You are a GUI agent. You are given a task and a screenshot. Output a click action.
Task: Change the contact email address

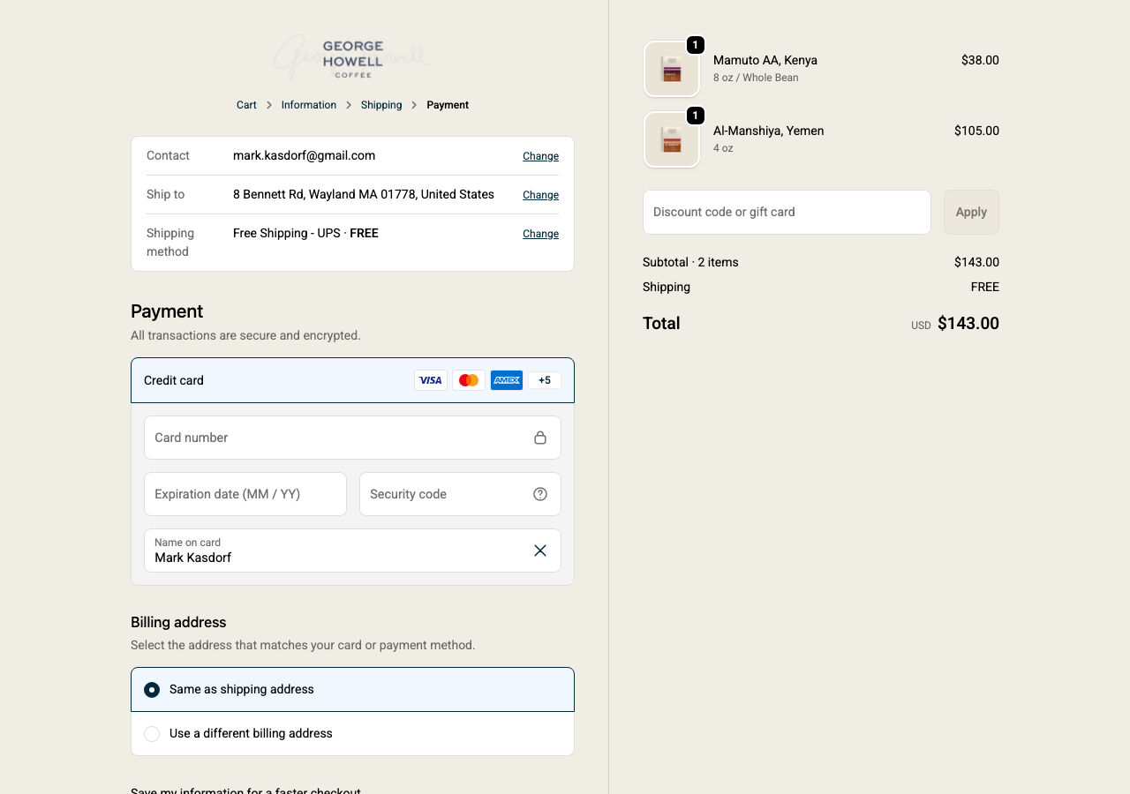click(540, 156)
